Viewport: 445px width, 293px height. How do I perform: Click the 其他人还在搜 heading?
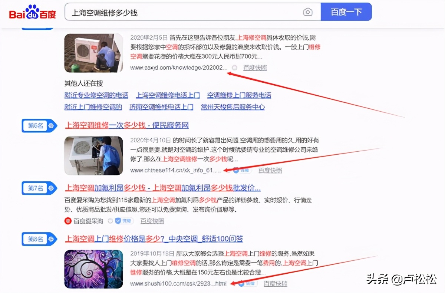pyautogui.click(x=84, y=83)
